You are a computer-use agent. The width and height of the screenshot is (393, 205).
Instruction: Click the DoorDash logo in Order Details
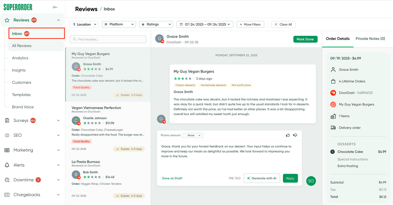coord(333,93)
